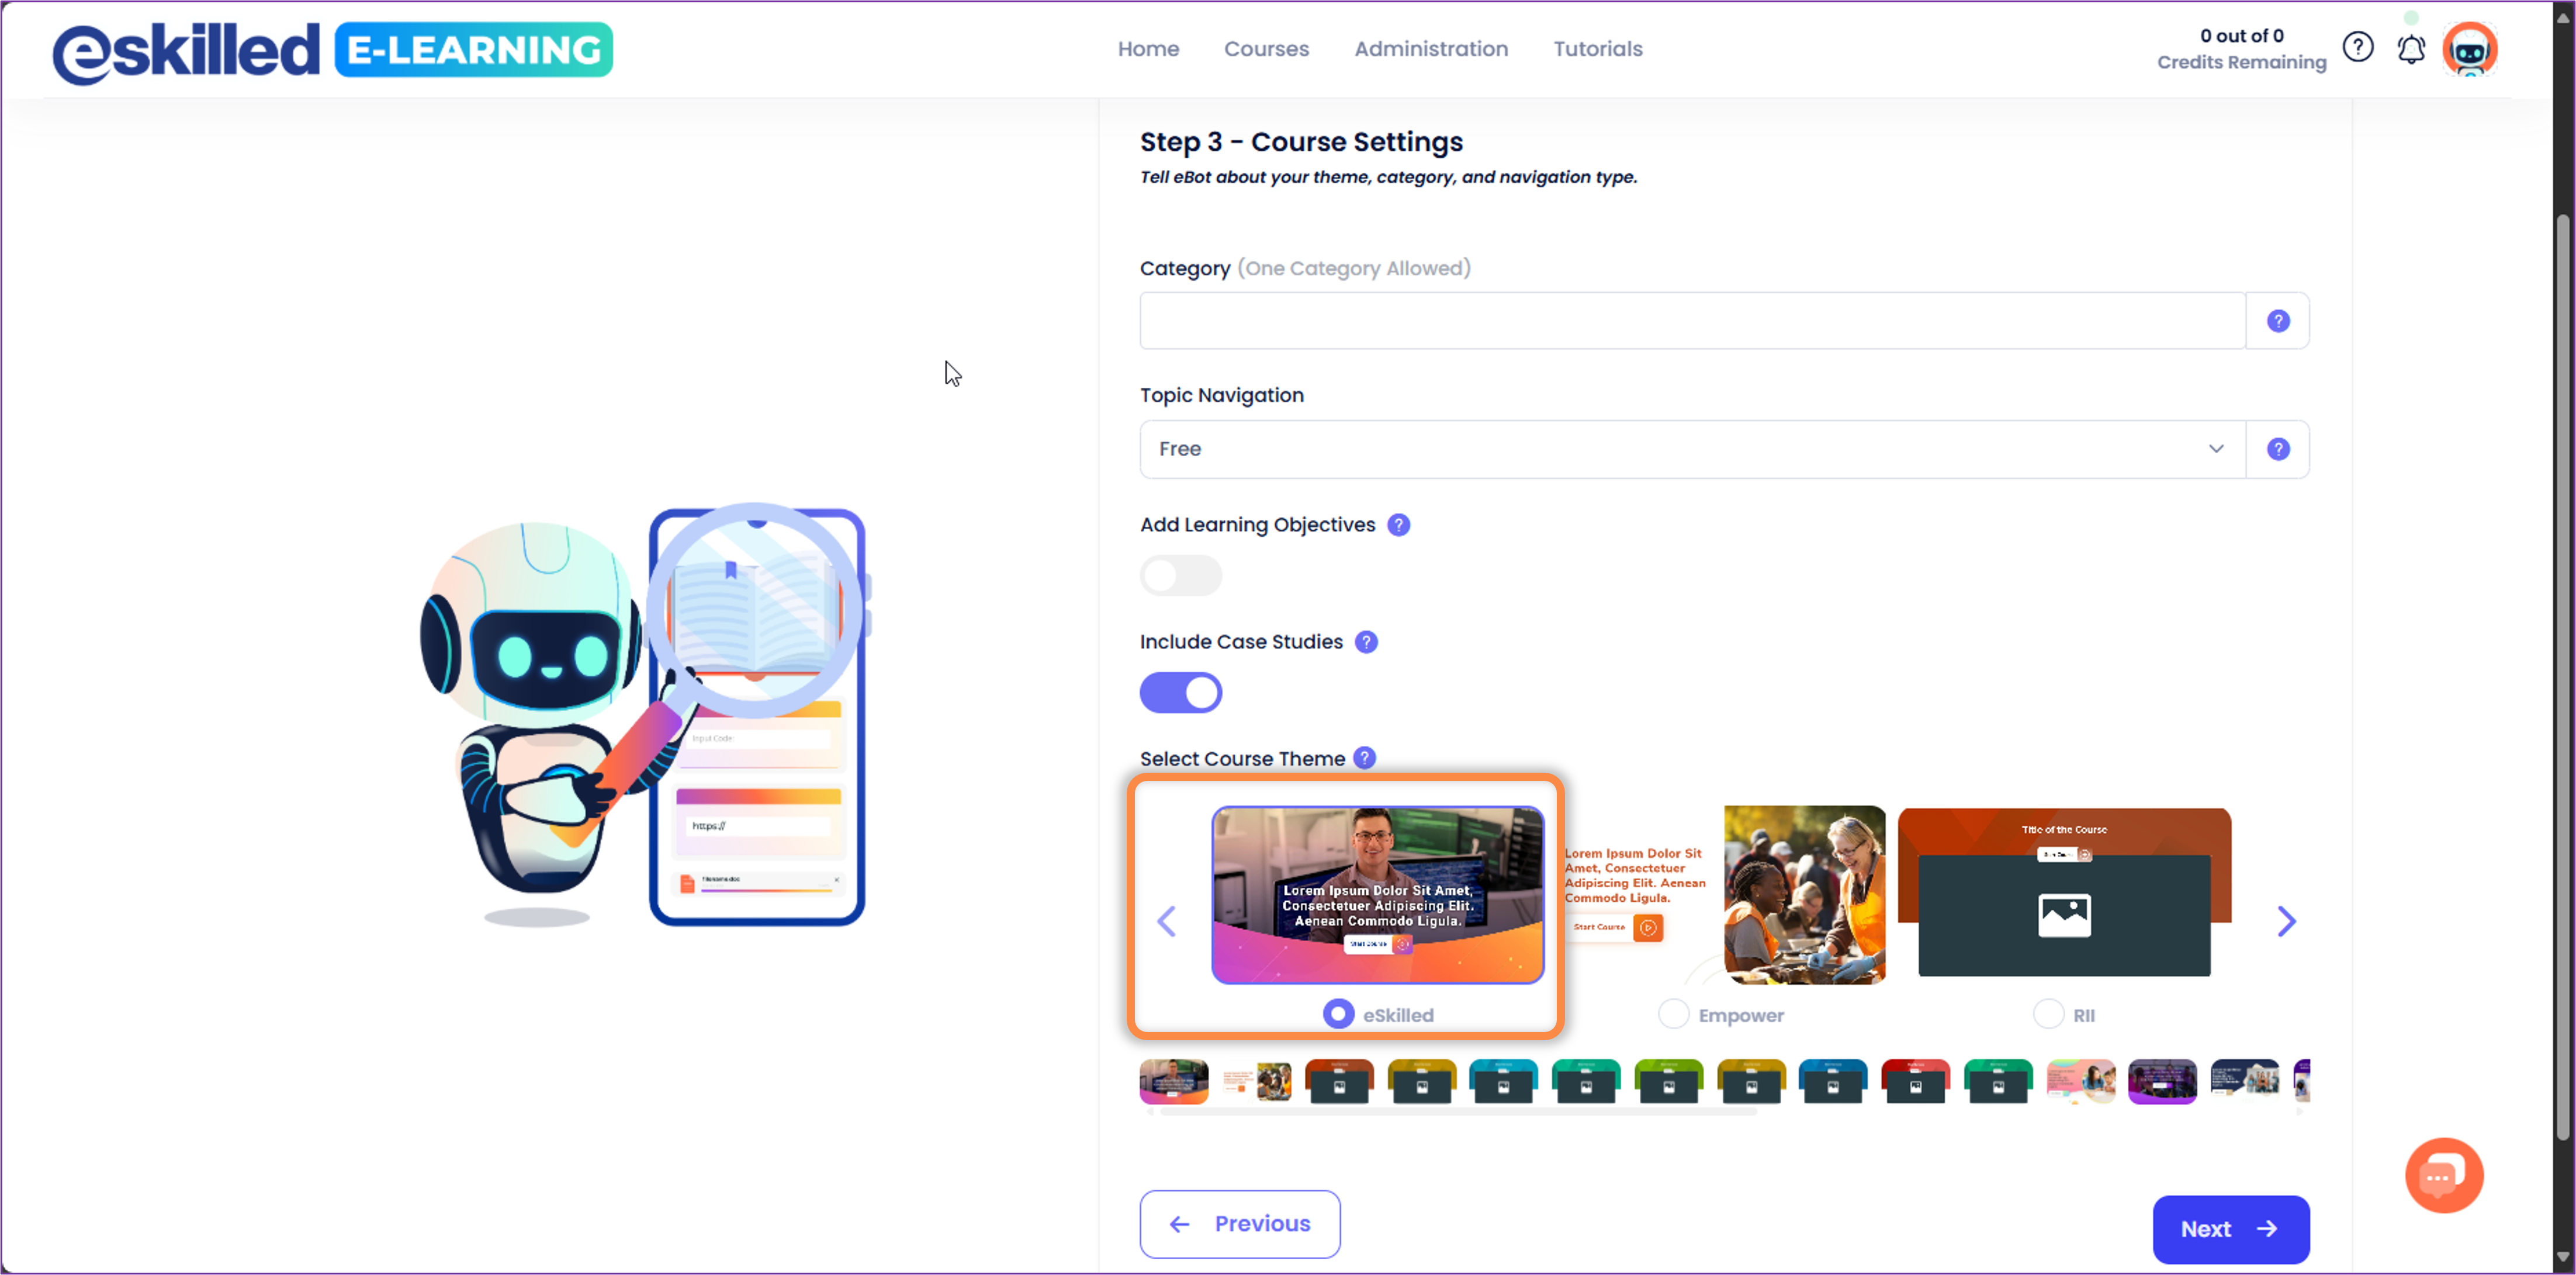
Task: Open the Administration menu
Action: [x=1431, y=49]
